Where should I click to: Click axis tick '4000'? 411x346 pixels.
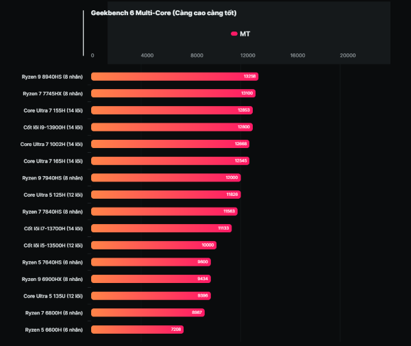pos(147,55)
